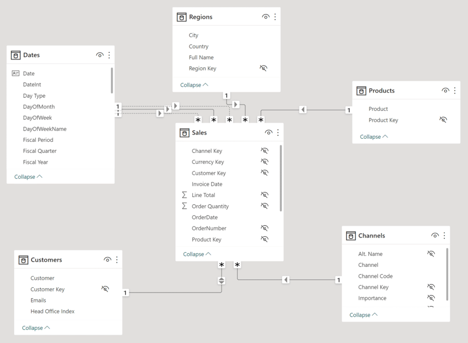Image resolution: width=468 pixels, height=343 pixels.
Task: Toggle visibility of the Dates table
Action: 99,55
